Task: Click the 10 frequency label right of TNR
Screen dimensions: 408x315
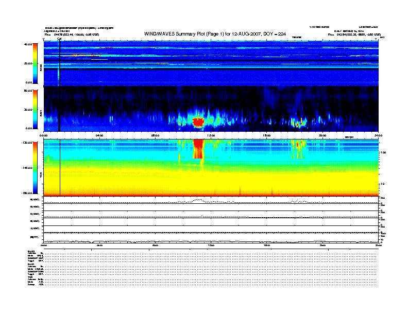Action: coord(382,184)
